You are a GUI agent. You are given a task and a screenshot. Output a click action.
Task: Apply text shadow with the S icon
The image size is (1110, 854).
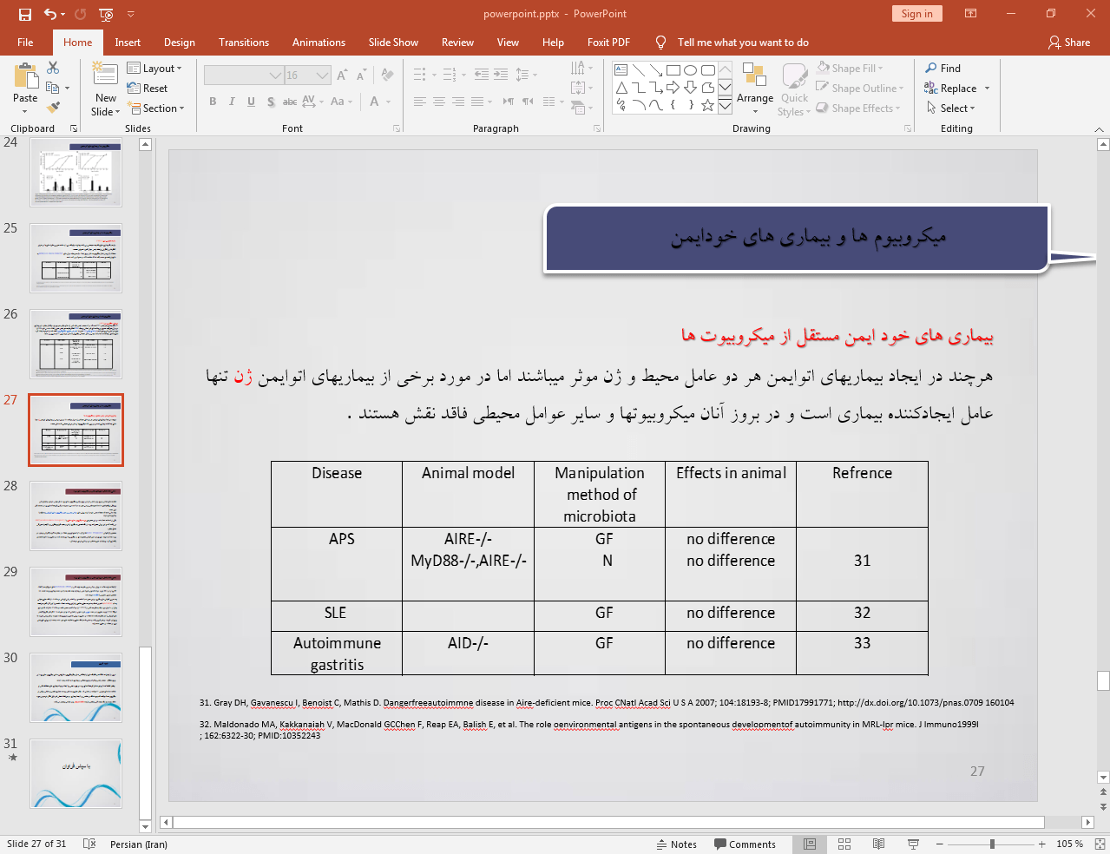271,102
